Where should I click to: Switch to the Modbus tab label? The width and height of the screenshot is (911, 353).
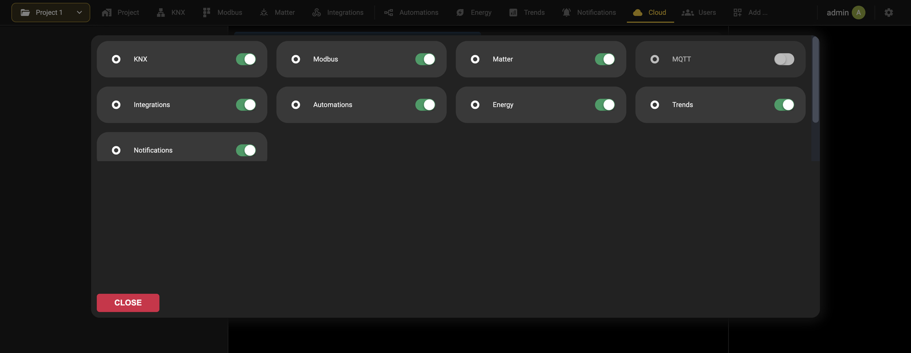point(229,13)
